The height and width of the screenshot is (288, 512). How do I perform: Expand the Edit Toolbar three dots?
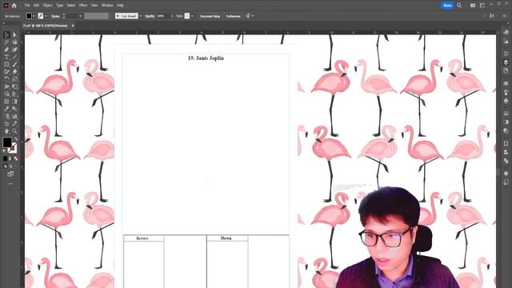(x=10, y=184)
